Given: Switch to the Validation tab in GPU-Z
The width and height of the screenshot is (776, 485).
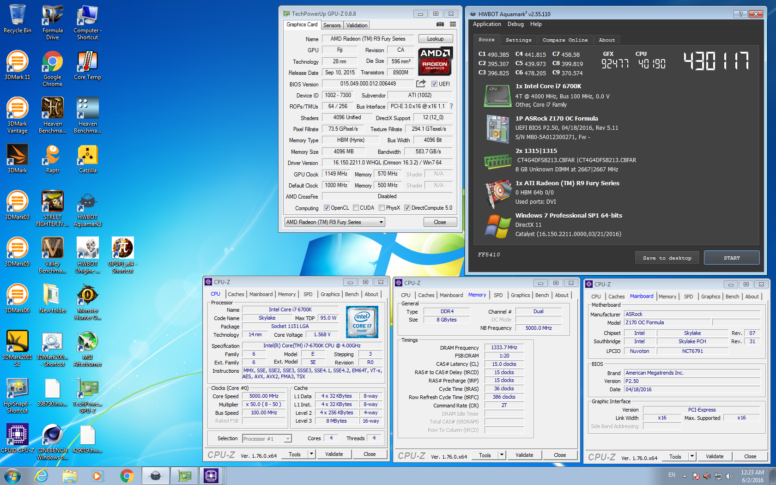Looking at the screenshot, I should tap(357, 25).
